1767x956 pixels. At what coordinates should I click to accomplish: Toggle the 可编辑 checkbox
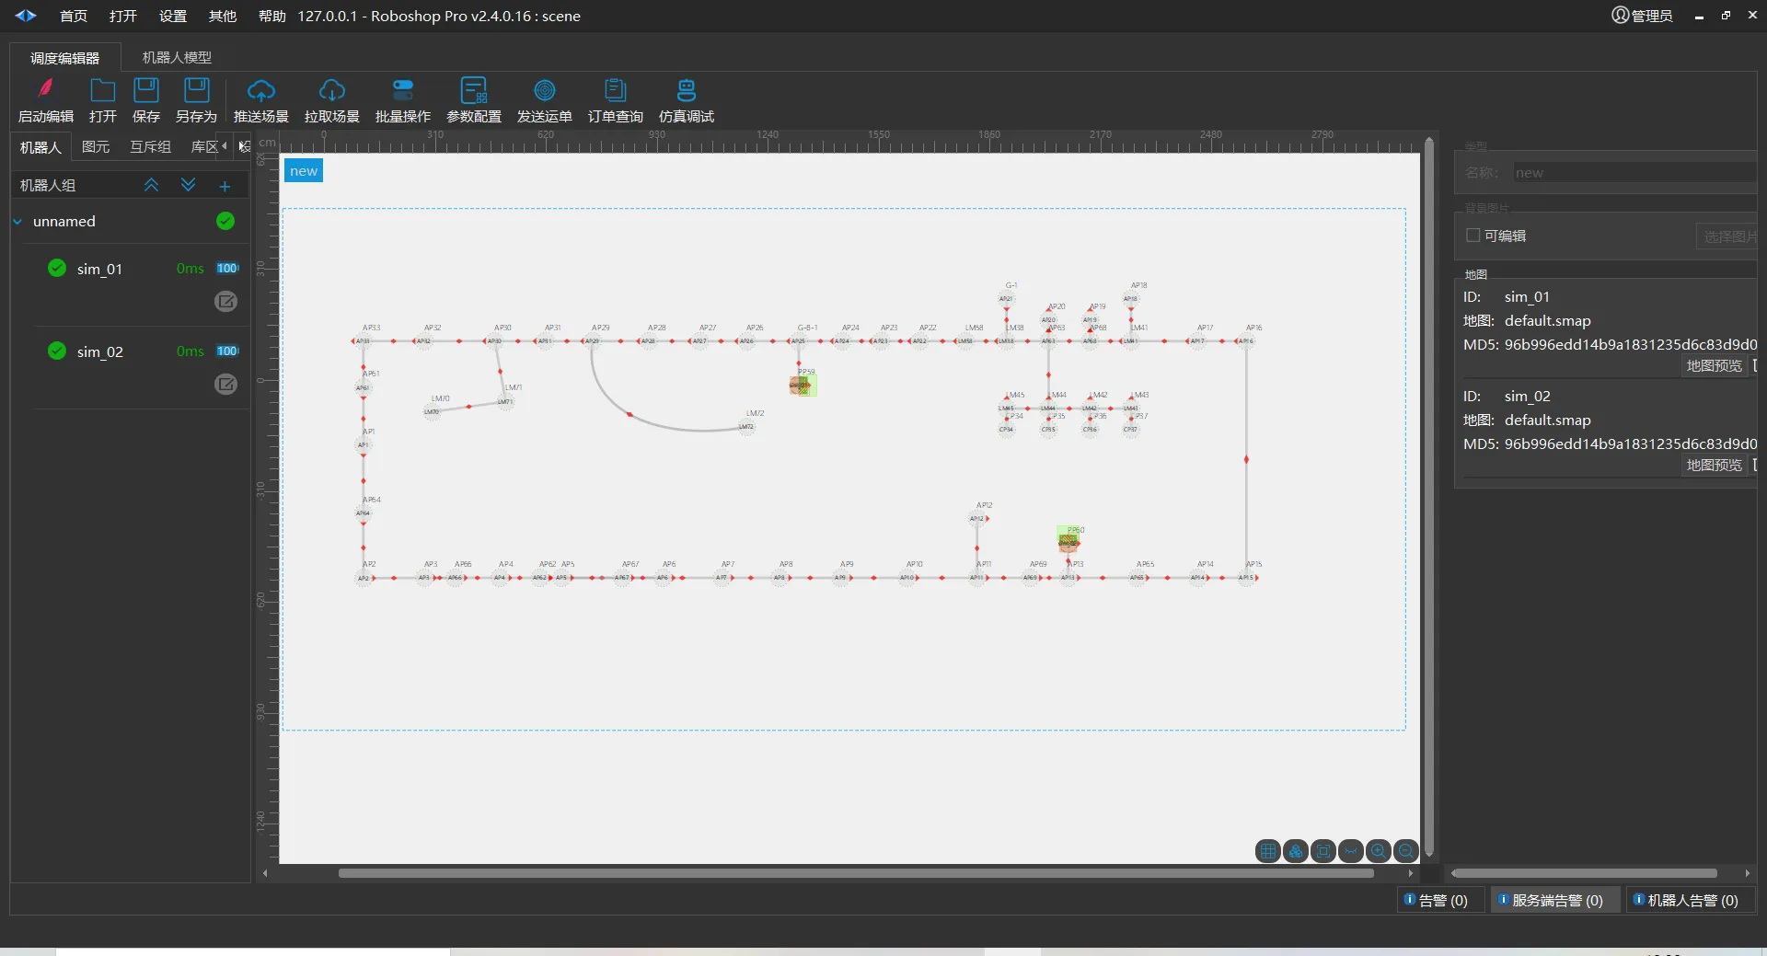(x=1472, y=236)
